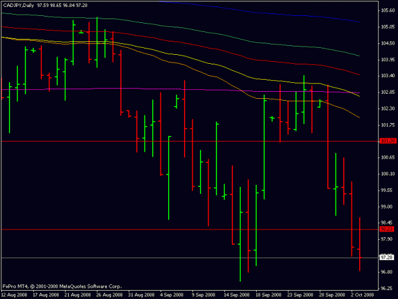The width and height of the screenshot is (398, 299).
Task: Click the 21 Aug 2008 date label
Action: (78, 295)
